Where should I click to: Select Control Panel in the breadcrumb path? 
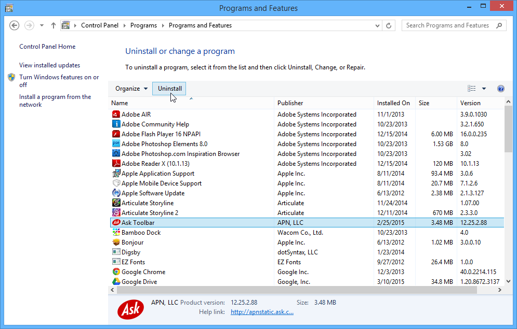pos(100,25)
